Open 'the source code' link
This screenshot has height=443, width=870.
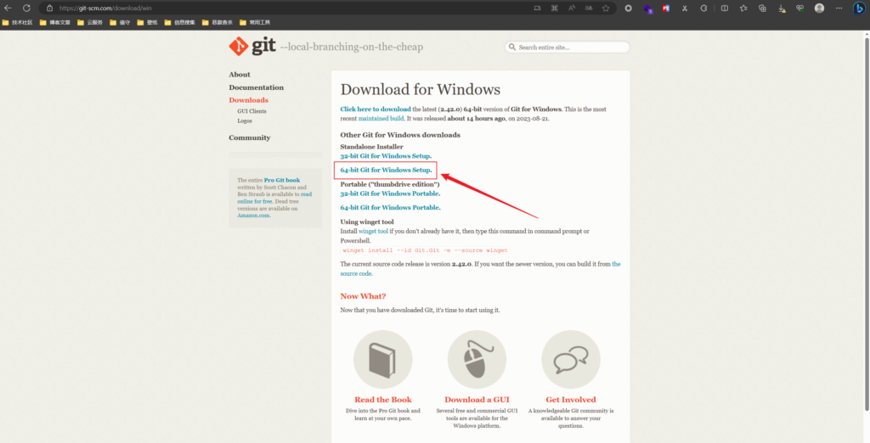pos(480,269)
